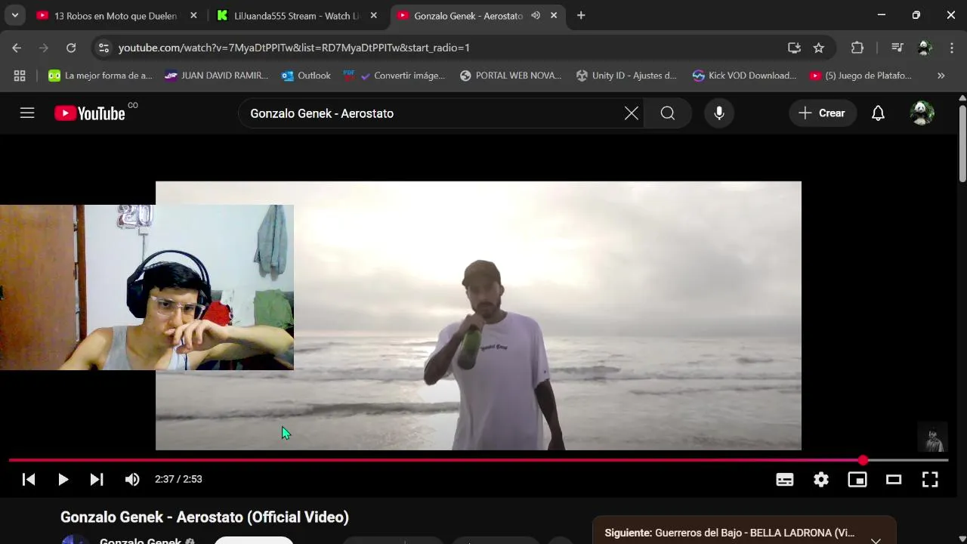Reload the current page
Image resolution: width=967 pixels, height=544 pixels.
(x=71, y=48)
